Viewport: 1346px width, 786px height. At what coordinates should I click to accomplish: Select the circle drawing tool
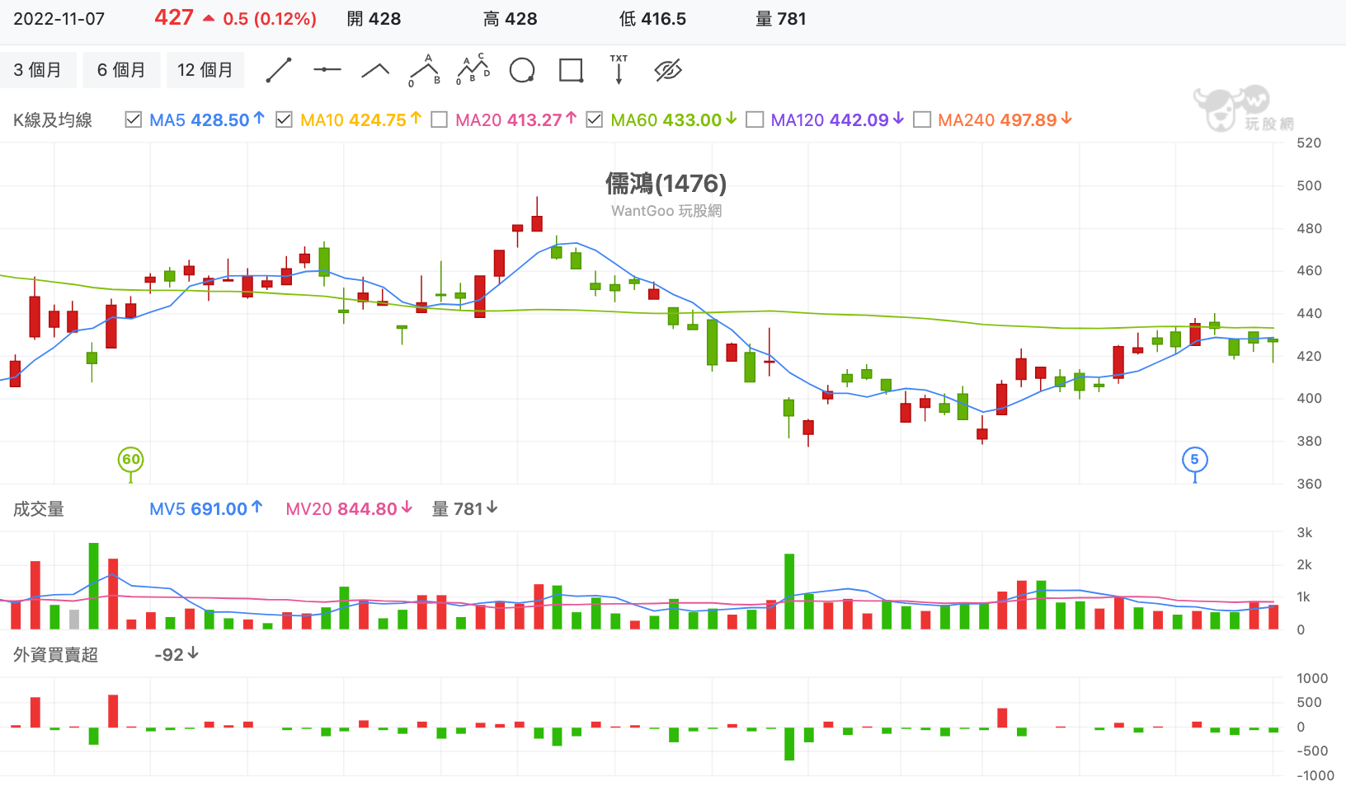click(x=522, y=70)
